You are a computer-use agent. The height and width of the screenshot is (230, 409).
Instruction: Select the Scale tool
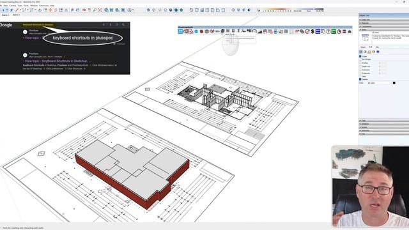pyautogui.click(x=61, y=10)
